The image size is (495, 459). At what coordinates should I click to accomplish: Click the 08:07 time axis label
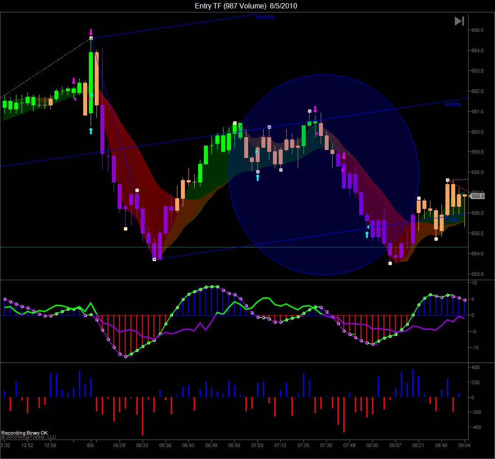395,445
